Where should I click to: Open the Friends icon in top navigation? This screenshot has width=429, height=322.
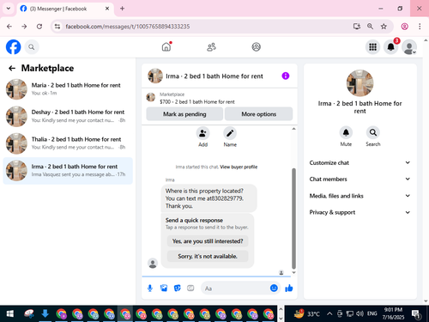211,47
